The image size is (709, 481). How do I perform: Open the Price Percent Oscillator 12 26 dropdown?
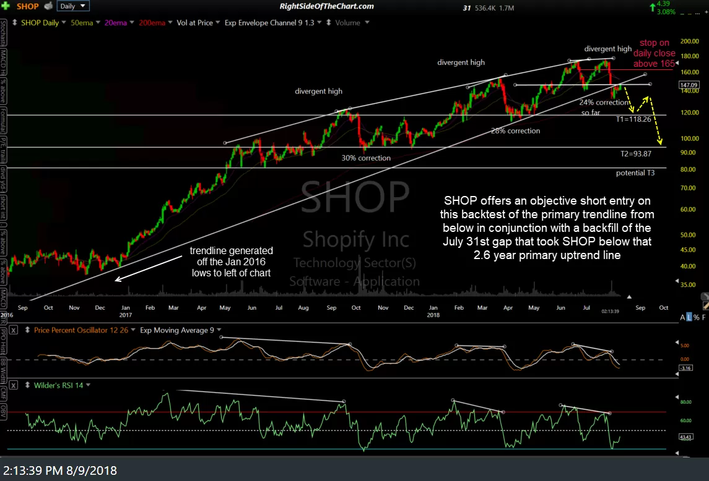133,330
